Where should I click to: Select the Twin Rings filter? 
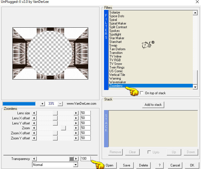tap(117, 67)
